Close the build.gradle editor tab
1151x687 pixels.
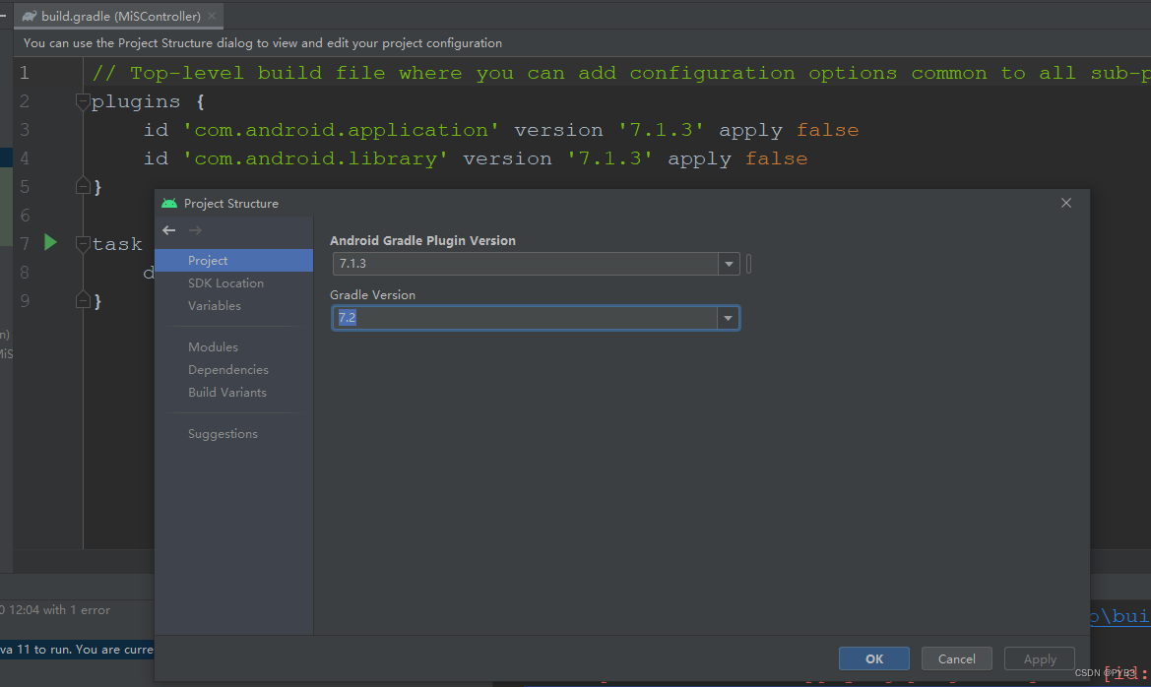coord(212,16)
